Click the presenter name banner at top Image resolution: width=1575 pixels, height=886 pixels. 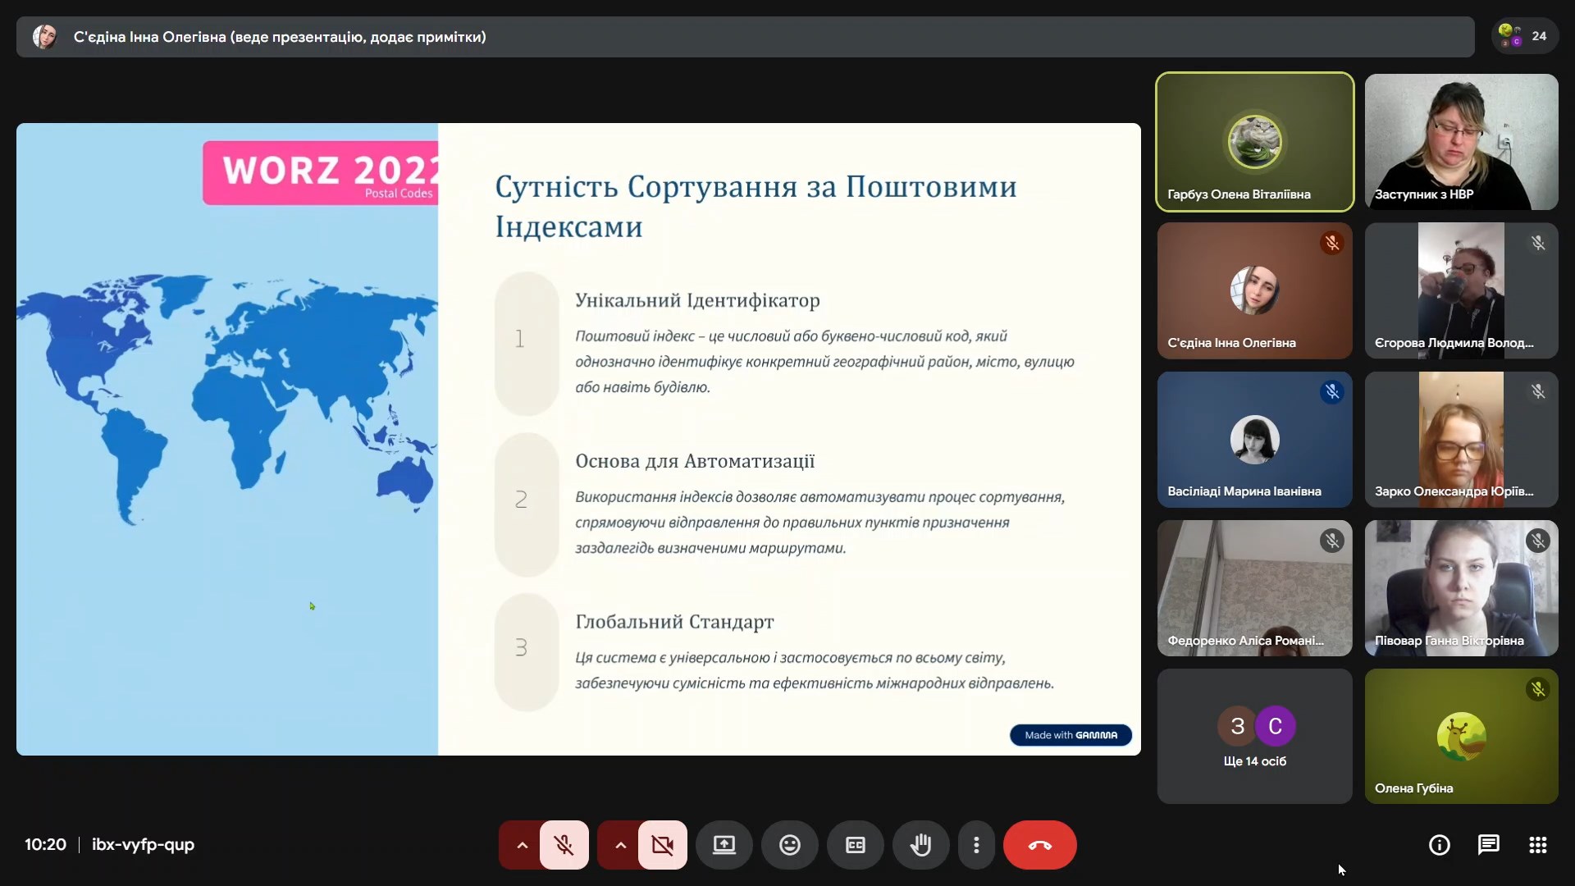click(279, 37)
